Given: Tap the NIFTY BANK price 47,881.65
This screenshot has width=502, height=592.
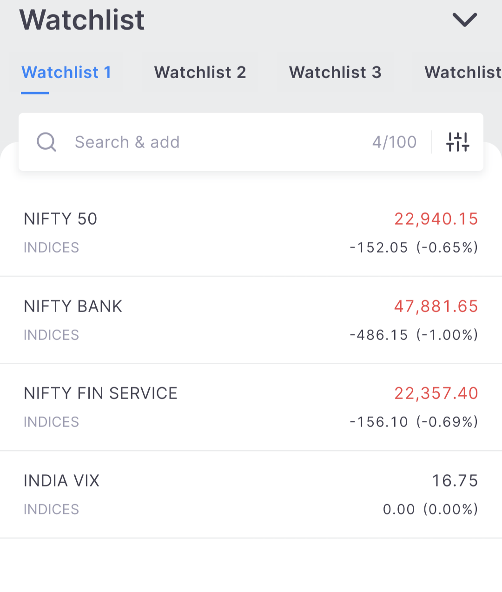Looking at the screenshot, I should [x=436, y=306].
